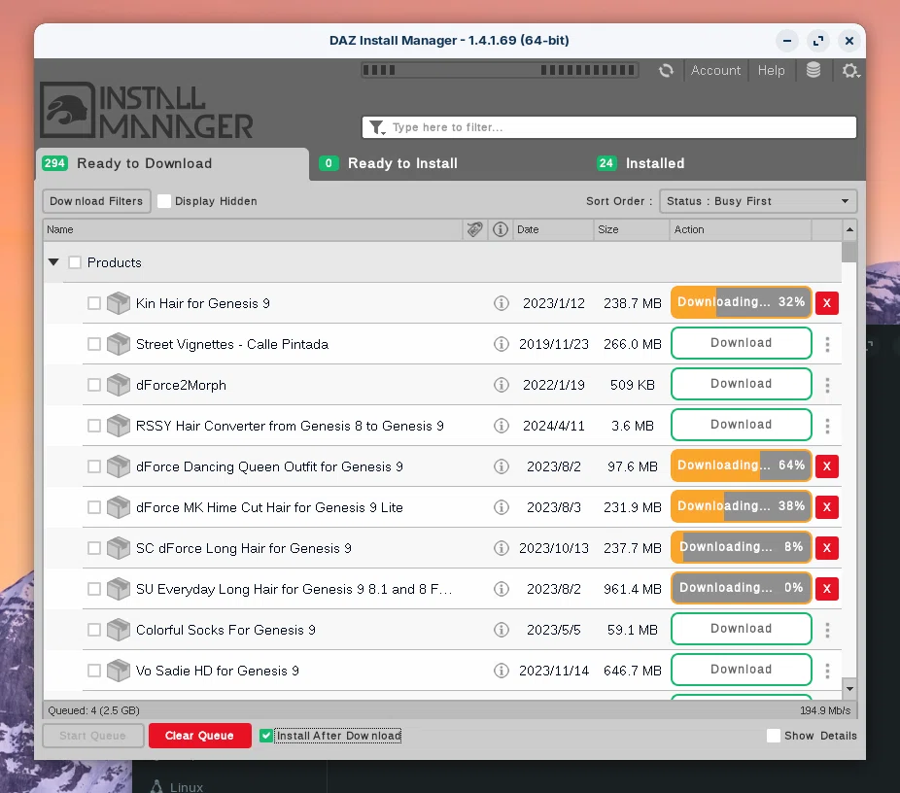Download RSSY Hair Converter package
The width and height of the screenshot is (900, 793).
741,425
